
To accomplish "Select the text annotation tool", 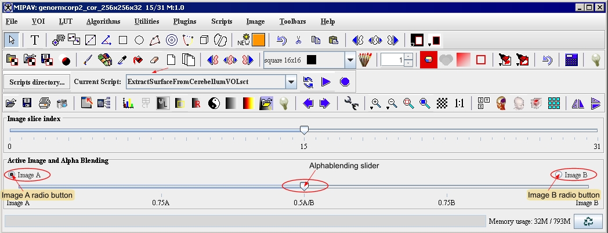I will pyautogui.click(x=35, y=40).
